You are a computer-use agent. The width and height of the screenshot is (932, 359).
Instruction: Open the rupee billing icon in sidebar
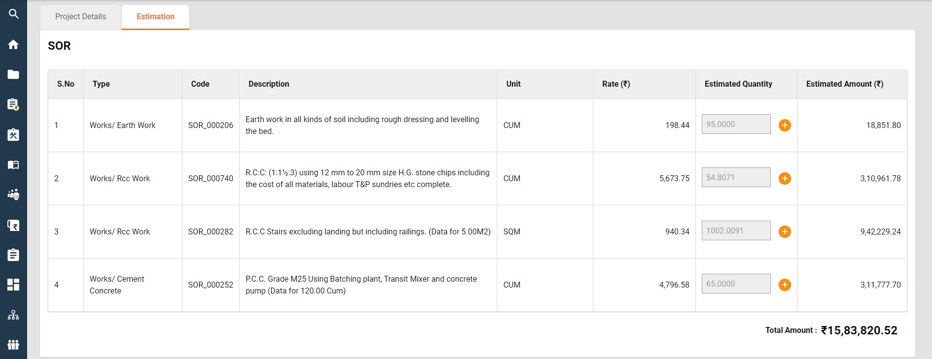(13, 225)
